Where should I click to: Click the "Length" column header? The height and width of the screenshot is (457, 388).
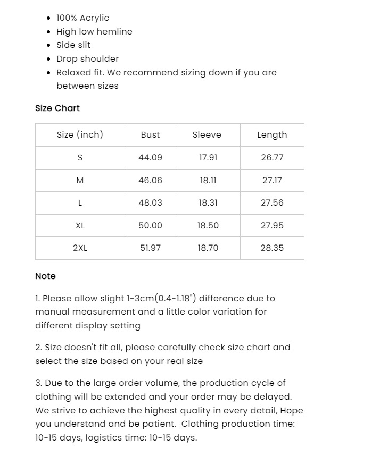coord(272,135)
